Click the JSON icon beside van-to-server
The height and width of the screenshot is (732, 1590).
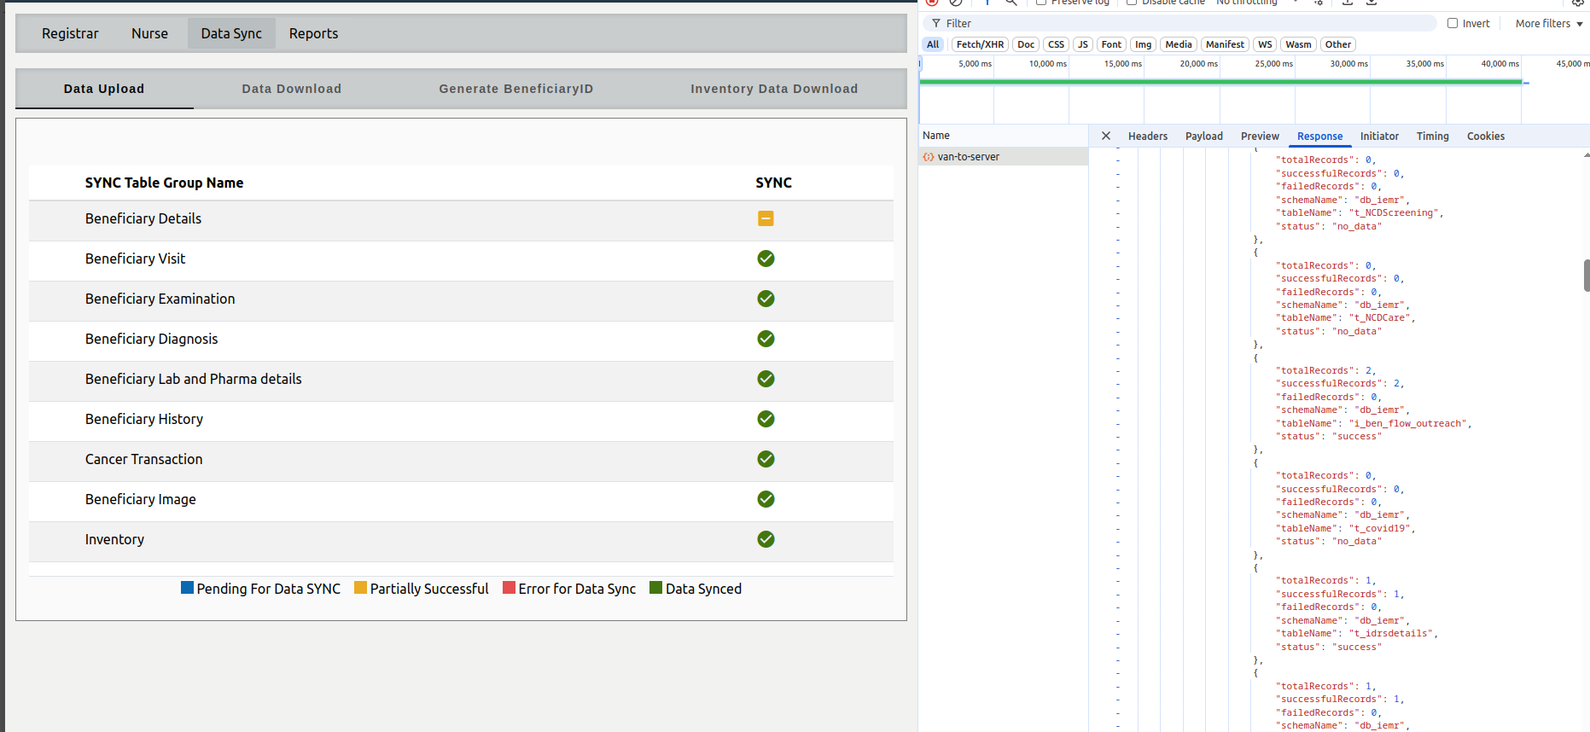(929, 157)
